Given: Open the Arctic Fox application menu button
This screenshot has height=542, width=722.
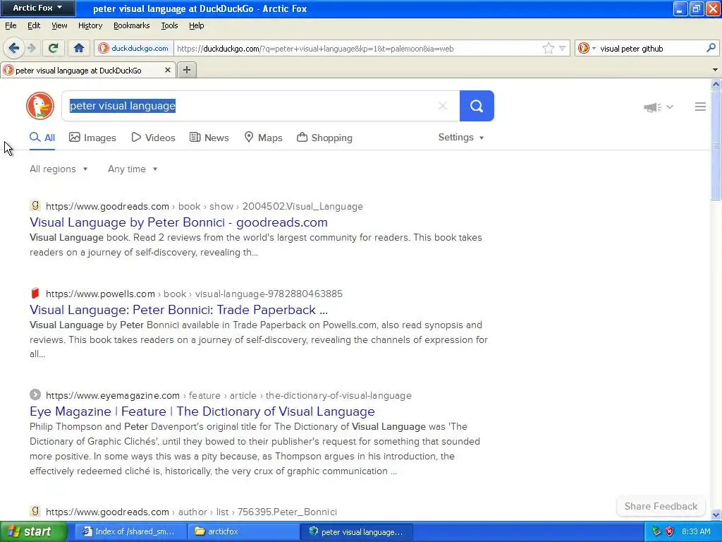Looking at the screenshot, I should coord(37,8).
